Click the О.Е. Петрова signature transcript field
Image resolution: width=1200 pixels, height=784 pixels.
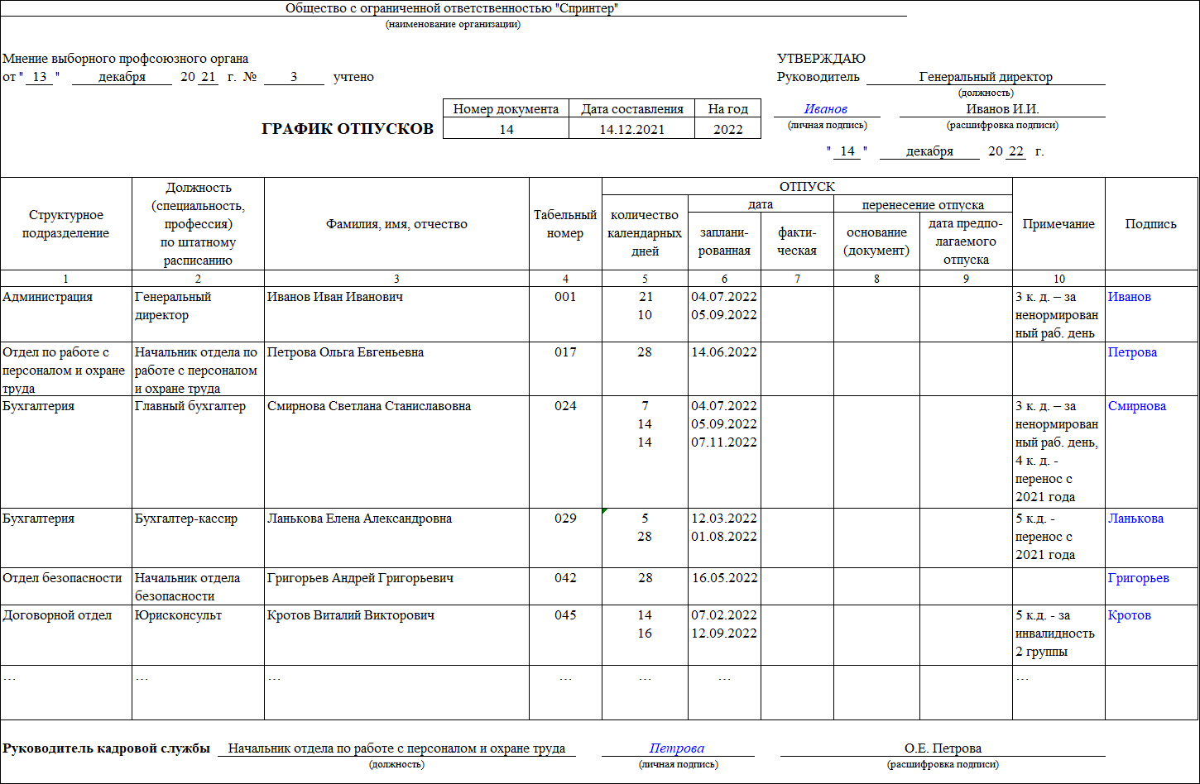click(x=943, y=748)
